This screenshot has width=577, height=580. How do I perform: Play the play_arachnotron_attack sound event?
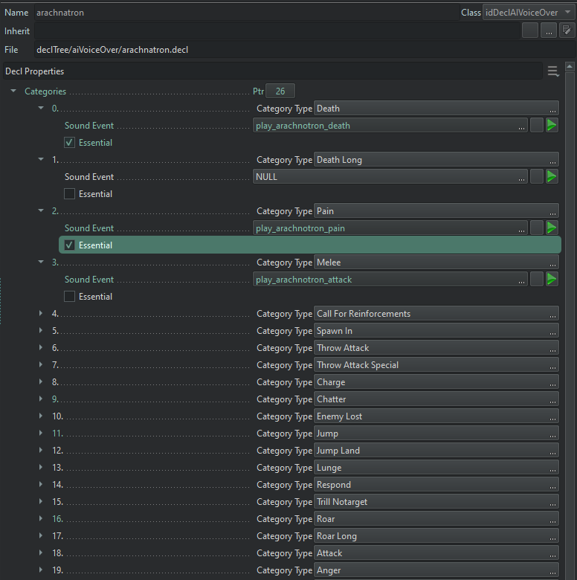(x=552, y=280)
